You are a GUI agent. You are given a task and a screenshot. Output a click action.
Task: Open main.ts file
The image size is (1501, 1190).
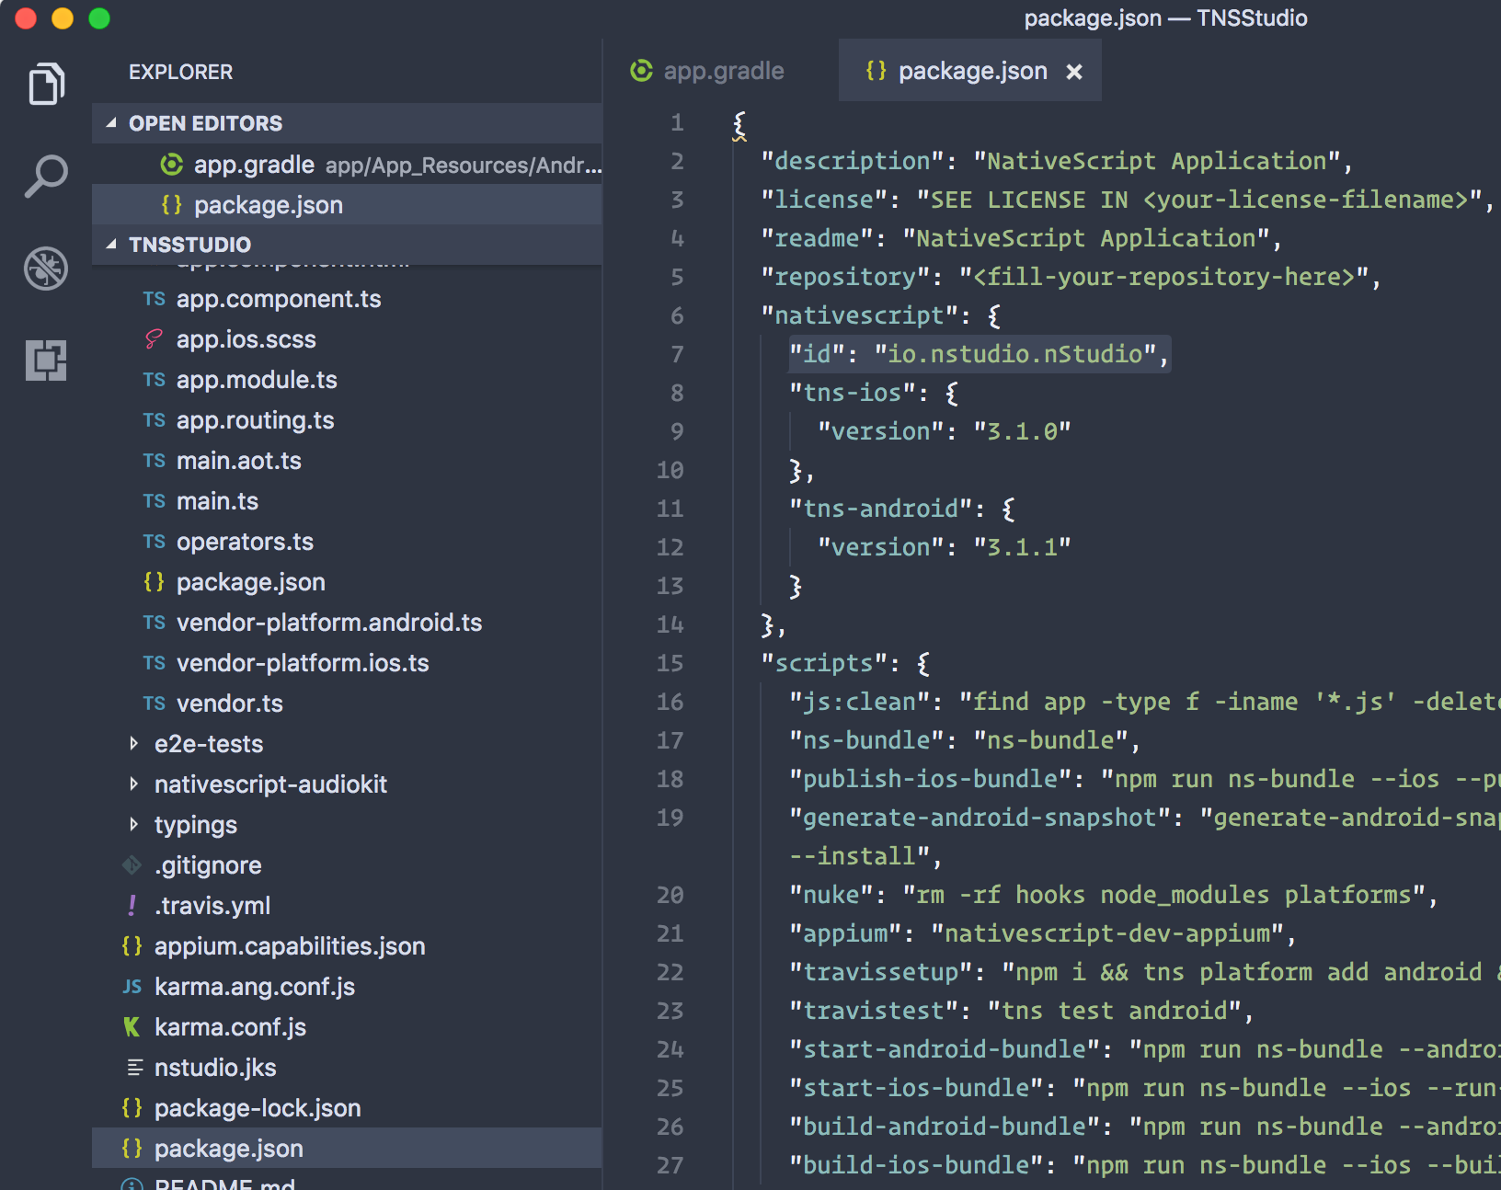[348, 501]
